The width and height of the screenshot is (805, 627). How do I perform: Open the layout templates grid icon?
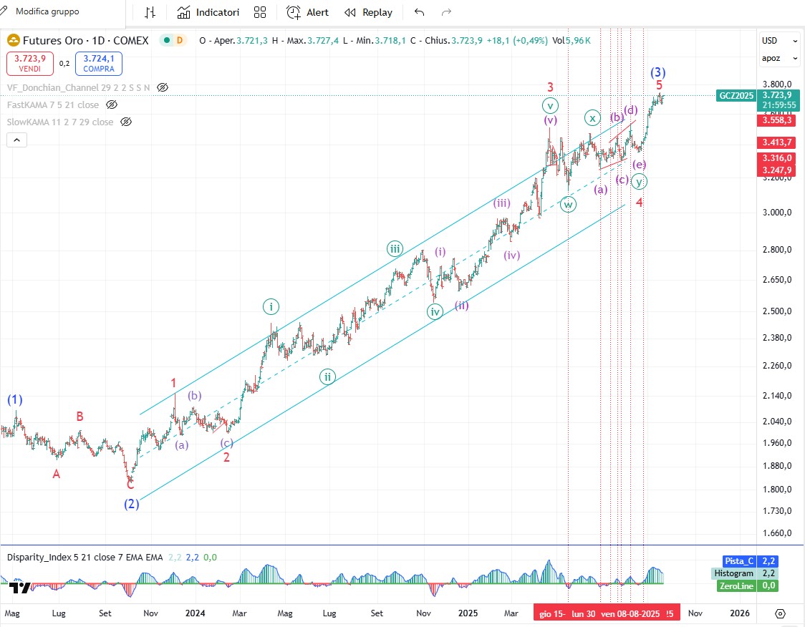pyautogui.click(x=260, y=12)
